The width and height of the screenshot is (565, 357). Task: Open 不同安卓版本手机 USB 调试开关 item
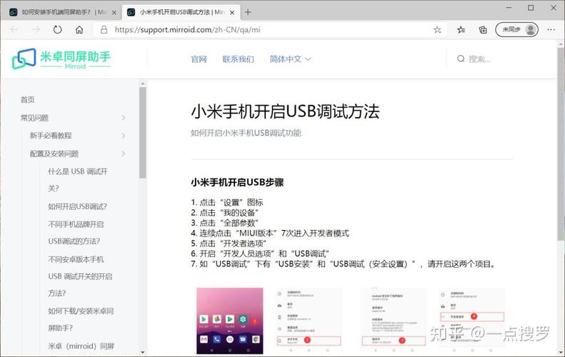[80, 276]
